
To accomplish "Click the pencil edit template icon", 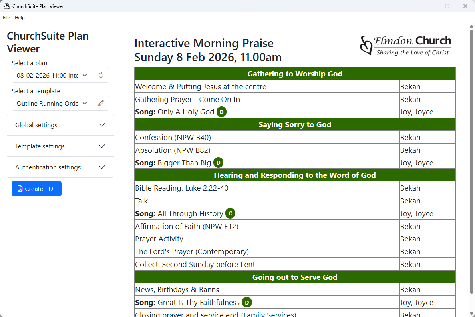I will tap(101, 103).
